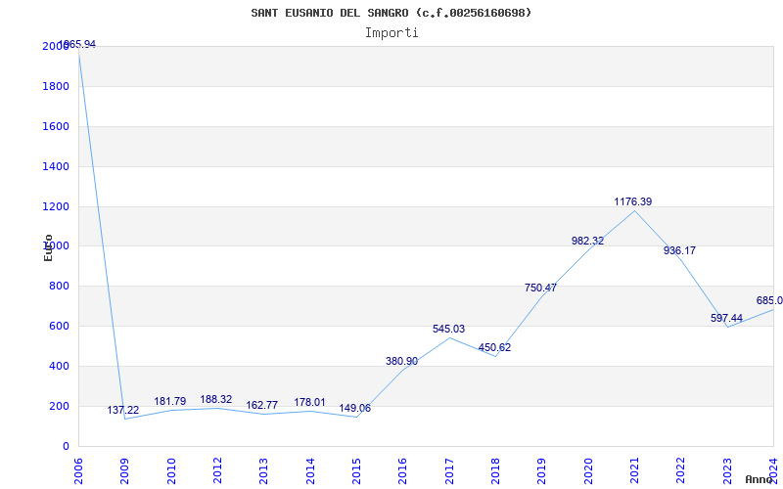Click the x-axis year 2017
Screen dimensions: 783x489
click(449, 470)
